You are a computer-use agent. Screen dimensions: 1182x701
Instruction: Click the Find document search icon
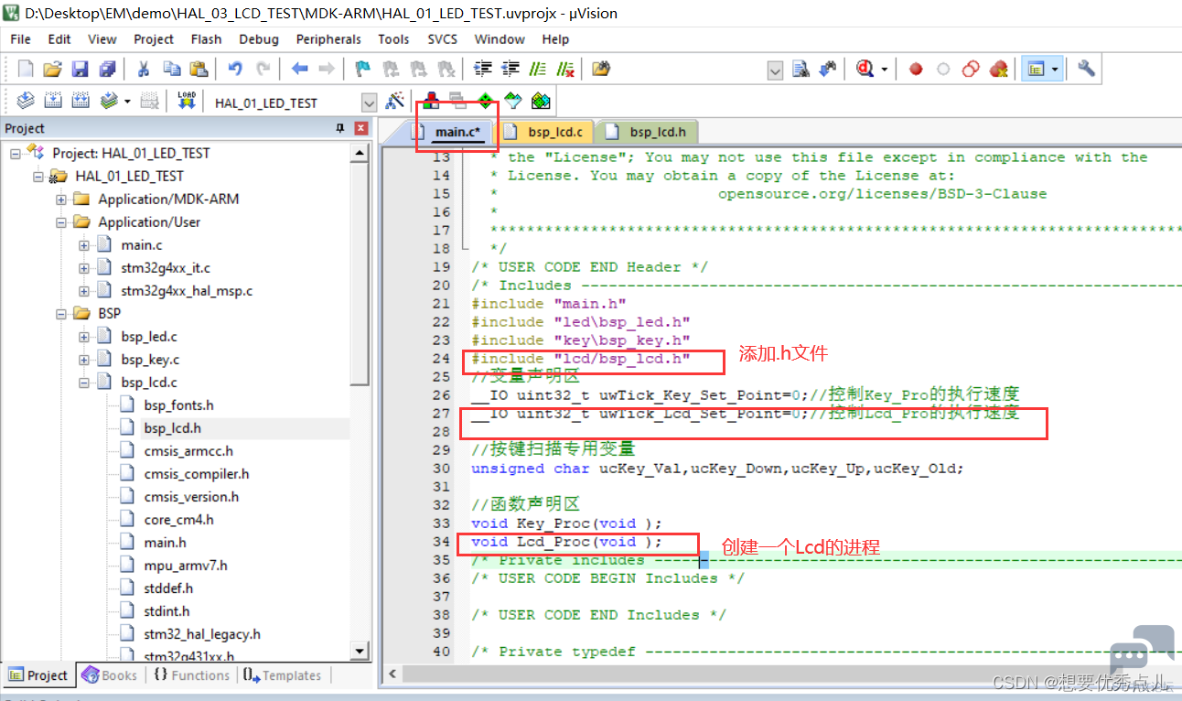(x=801, y=69)
